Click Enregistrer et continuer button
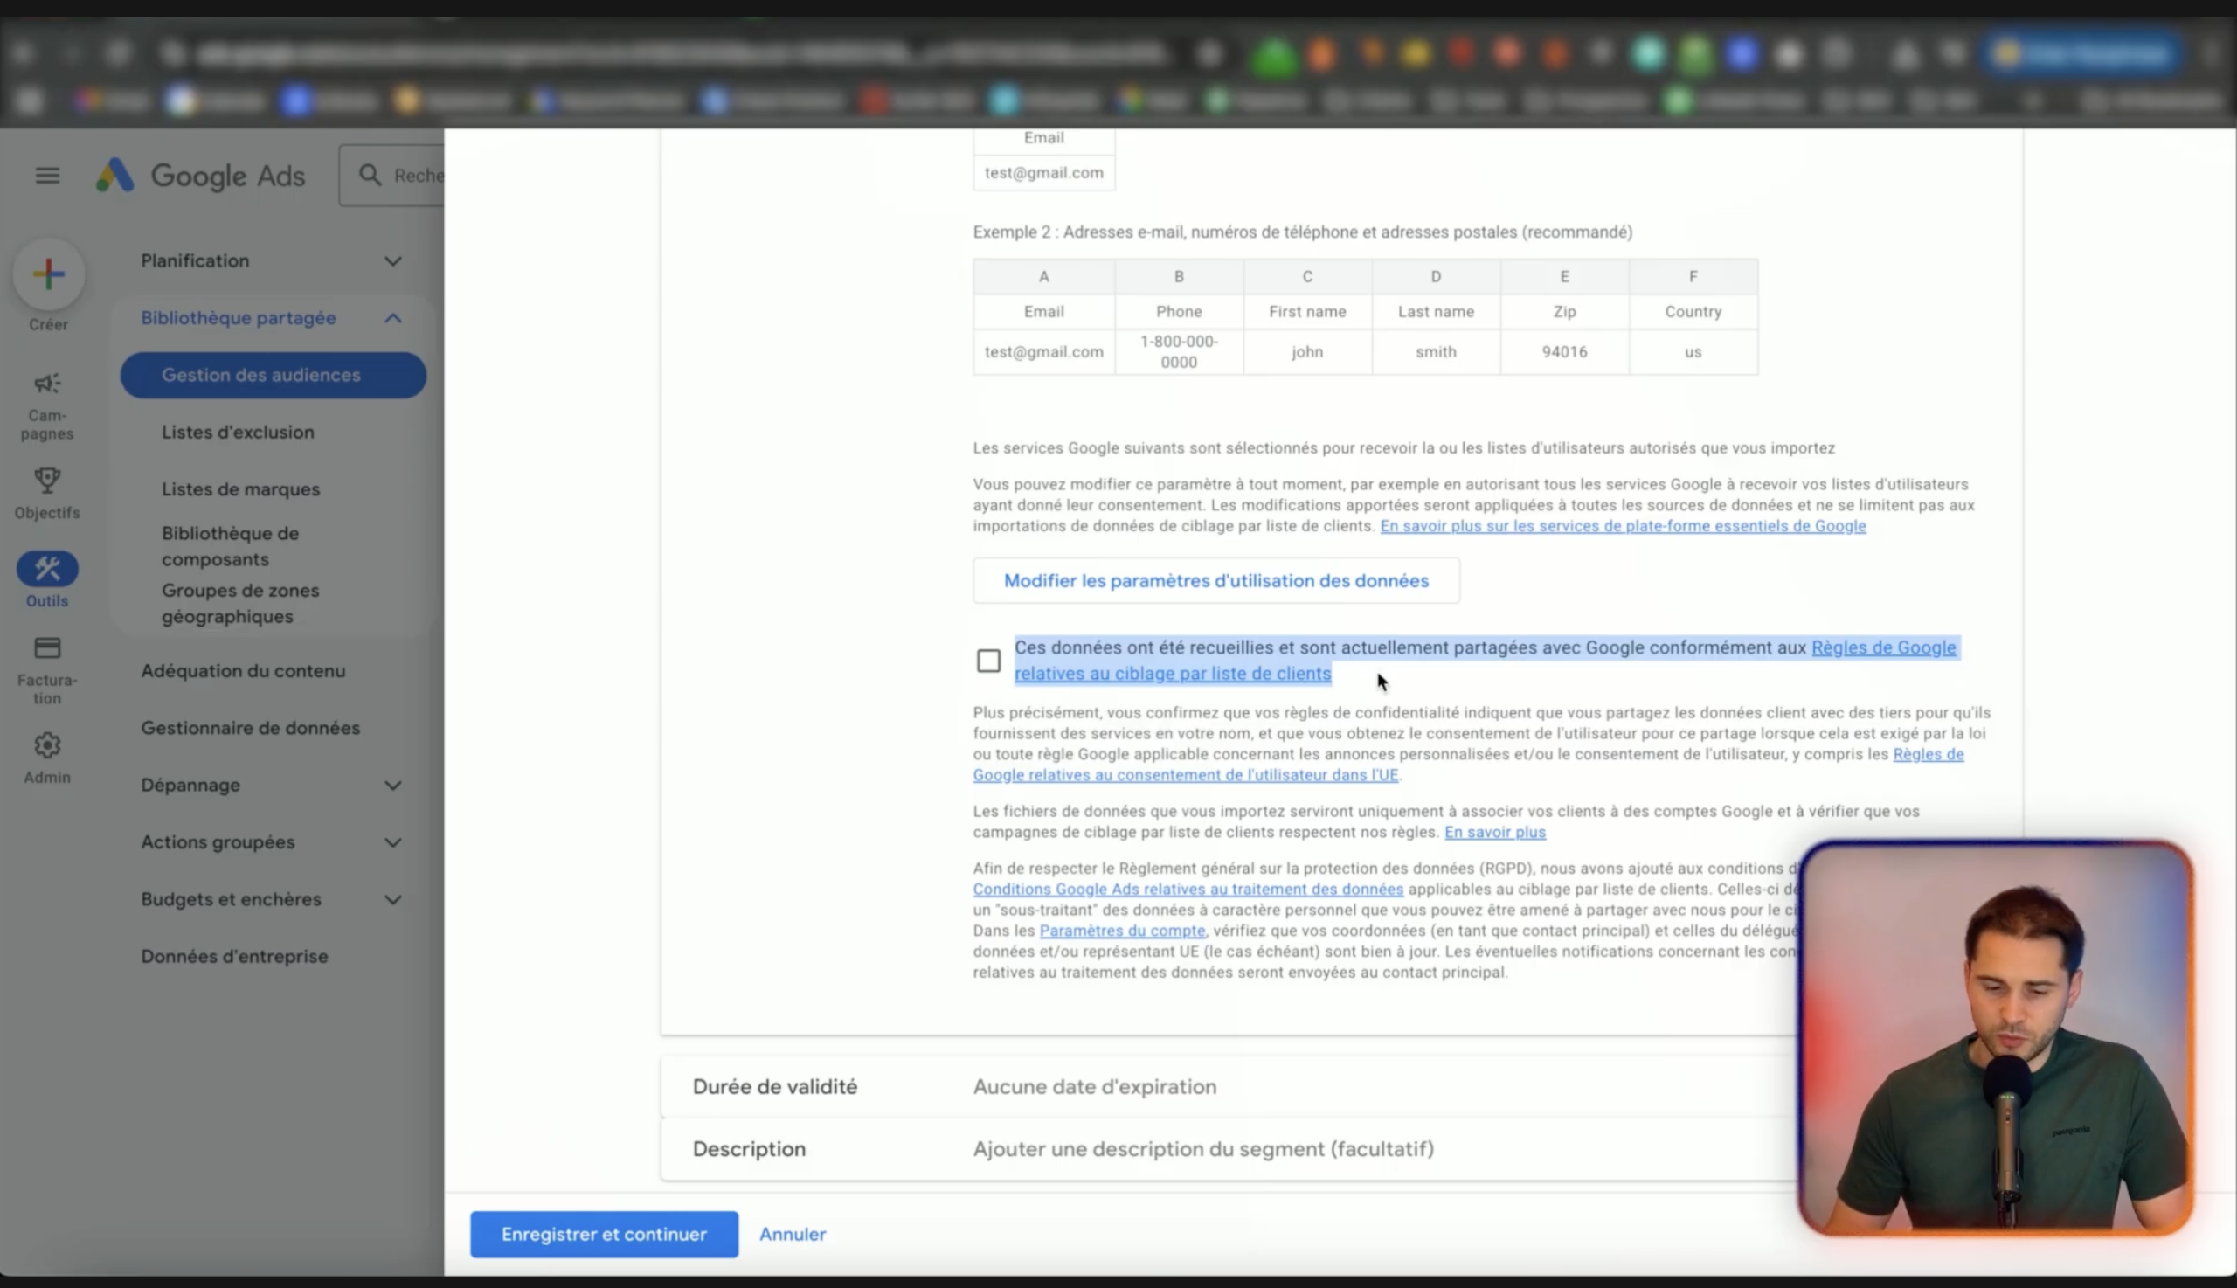Viewport: 2237px width, 1288px height. click(604, 1234)
